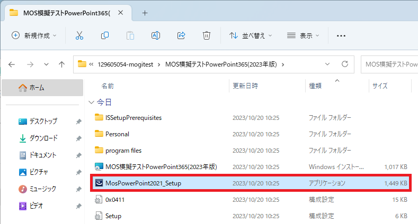Select the MosPowerPoint2021_Setup application
The width and height of the screenshot is (418, 224).
(x=251, y=183)
